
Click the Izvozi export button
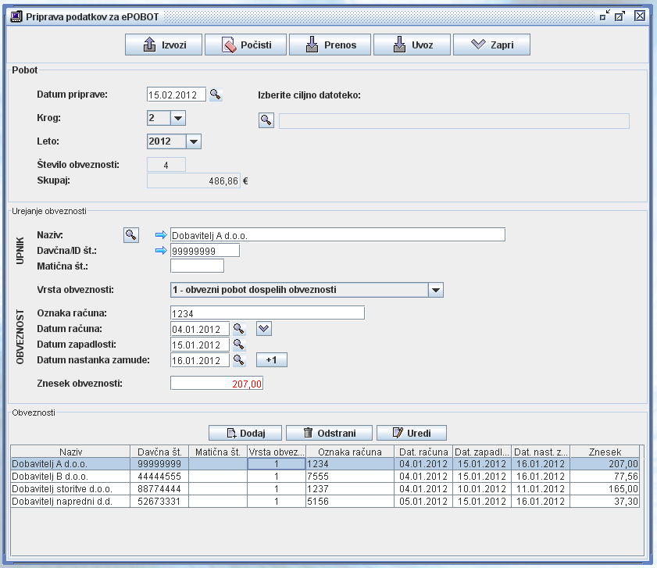click(163, 45)
